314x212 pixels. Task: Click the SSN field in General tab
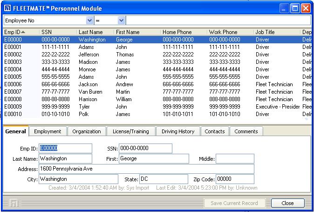click(x=145, y=148)
